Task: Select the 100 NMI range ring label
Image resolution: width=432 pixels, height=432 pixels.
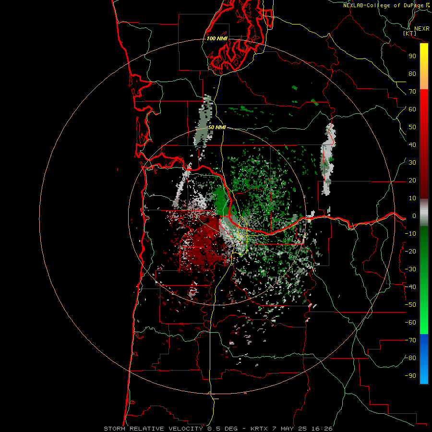Action: 217,38
